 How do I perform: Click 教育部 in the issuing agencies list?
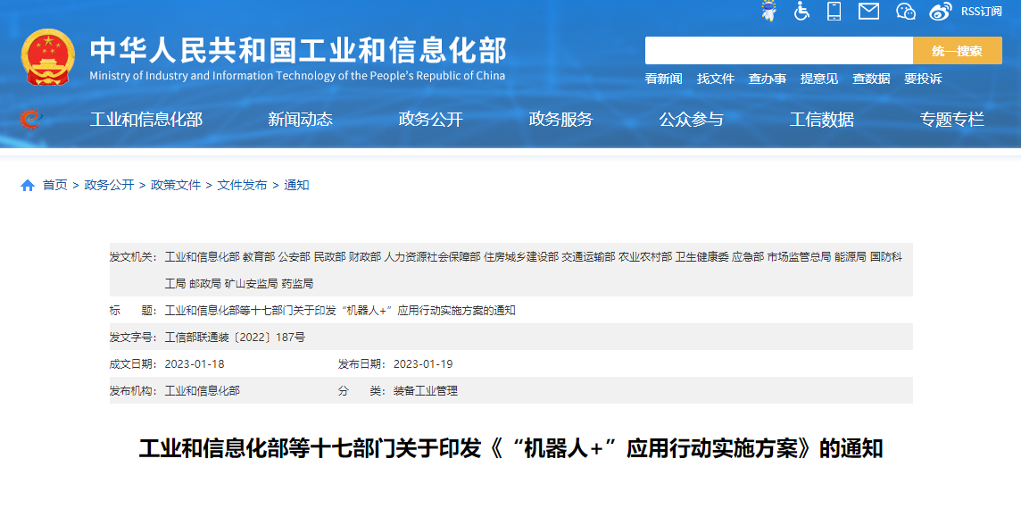pos(259,257)
